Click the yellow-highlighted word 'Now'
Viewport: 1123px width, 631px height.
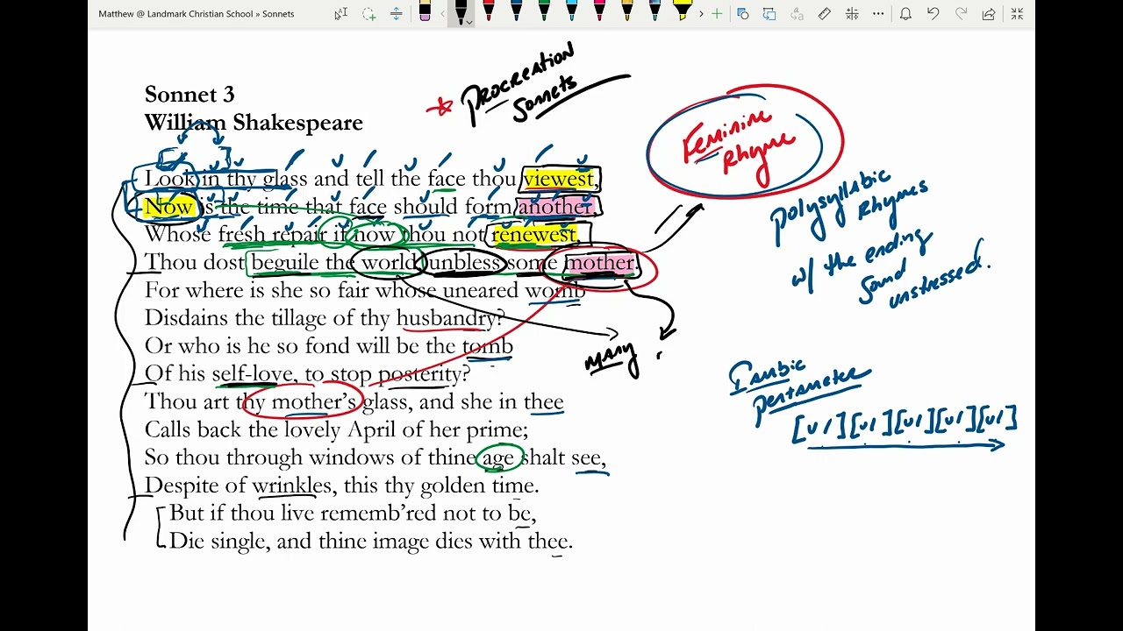pyautogui.click(x=168, y=208)
